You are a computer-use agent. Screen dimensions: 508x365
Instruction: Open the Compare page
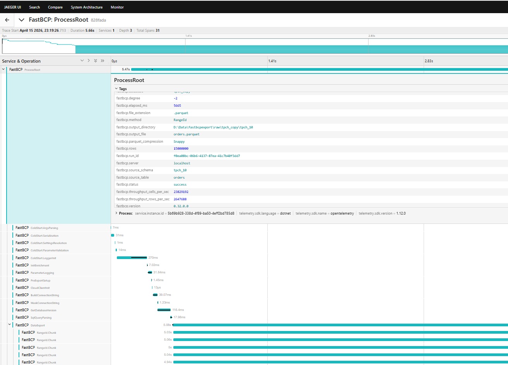pyautogui.click(x=55, y=7)
